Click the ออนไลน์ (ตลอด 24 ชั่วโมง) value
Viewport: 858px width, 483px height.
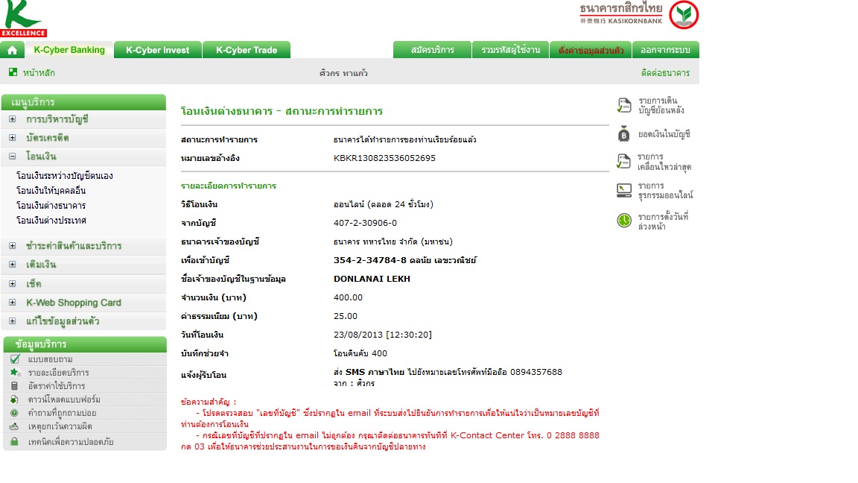pyautogui.click(x=383, y=204)
